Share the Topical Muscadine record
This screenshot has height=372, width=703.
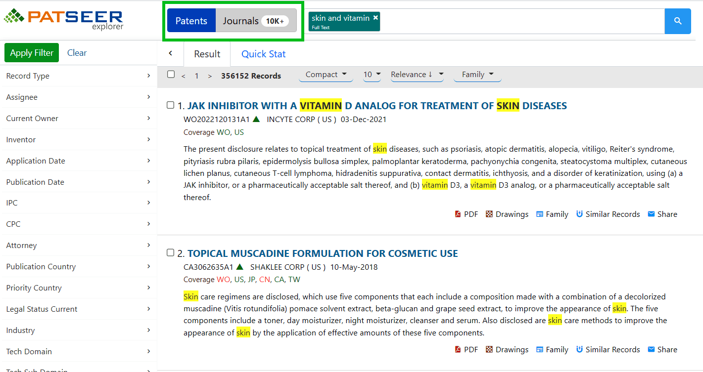tap(662, 350)
